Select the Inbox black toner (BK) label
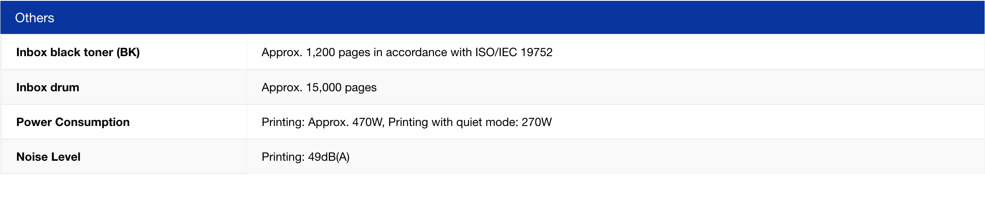985x210 pixels. 78,52
